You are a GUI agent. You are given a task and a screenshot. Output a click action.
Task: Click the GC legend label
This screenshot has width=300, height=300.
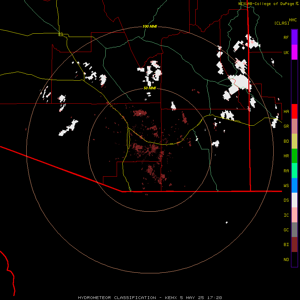tap(286, 230)
